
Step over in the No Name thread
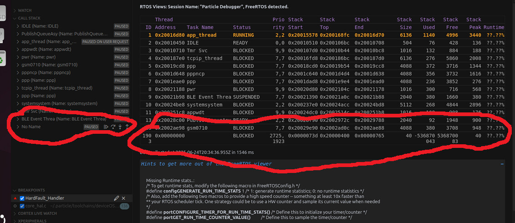[113, 127]
